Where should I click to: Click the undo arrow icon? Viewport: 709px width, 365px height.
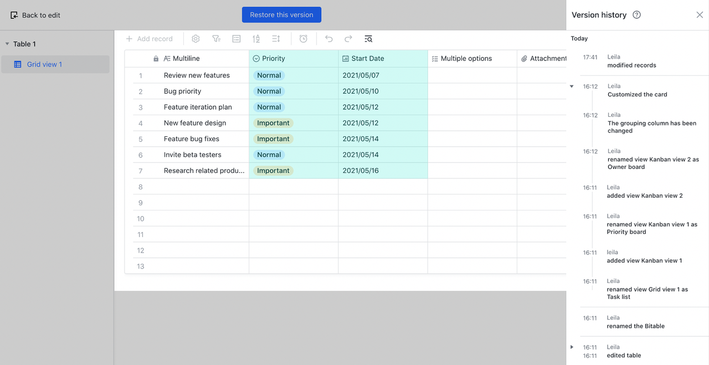[x=329, y=39]
